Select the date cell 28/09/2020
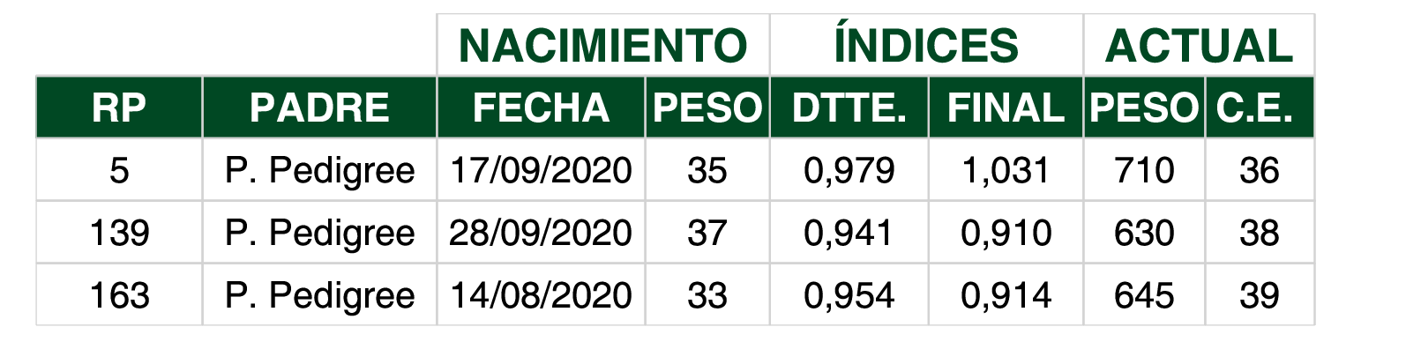 click(x=541, y=233)
